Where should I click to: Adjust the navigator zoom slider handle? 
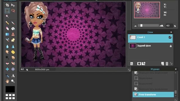pos(141,26)
